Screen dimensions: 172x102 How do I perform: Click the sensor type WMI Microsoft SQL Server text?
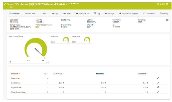(x=21, y=28)
